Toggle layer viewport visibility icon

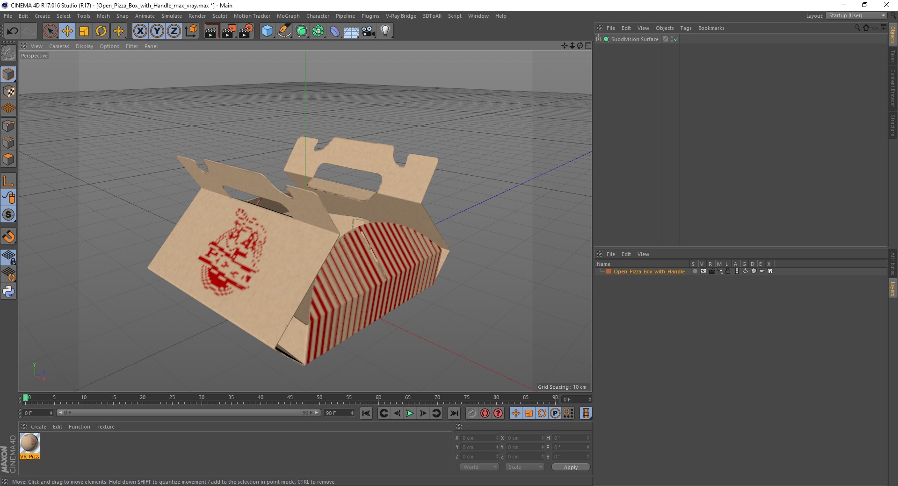703,271
